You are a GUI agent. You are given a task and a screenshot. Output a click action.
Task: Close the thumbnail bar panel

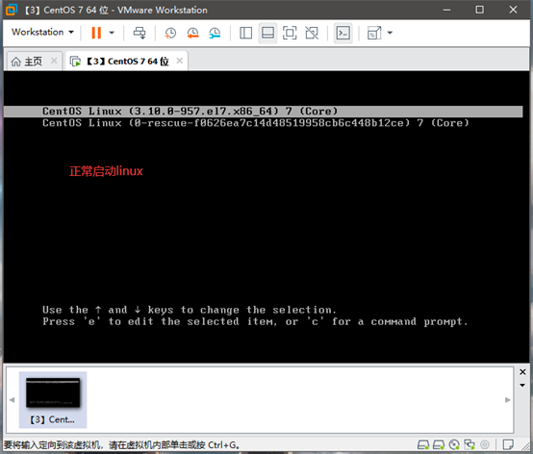(x=522, y=372)
